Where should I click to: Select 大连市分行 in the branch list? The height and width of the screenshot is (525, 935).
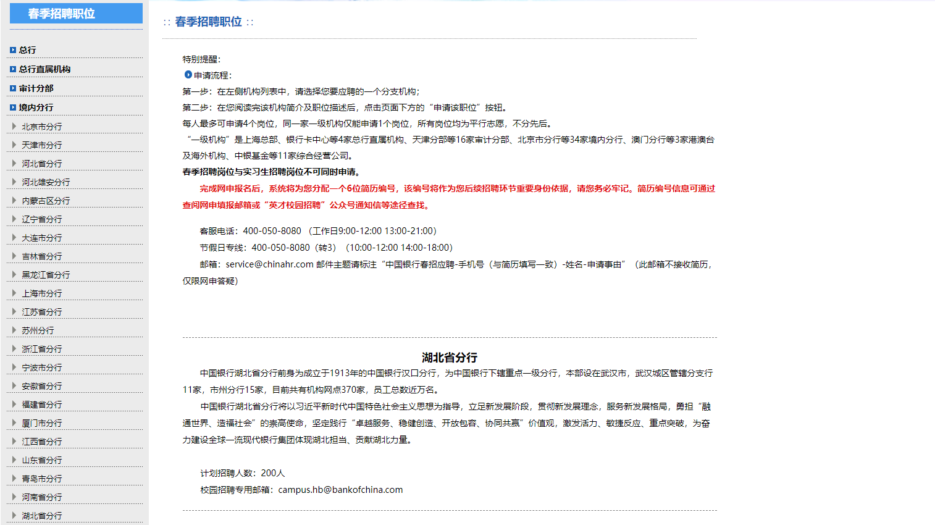point(42,238)
